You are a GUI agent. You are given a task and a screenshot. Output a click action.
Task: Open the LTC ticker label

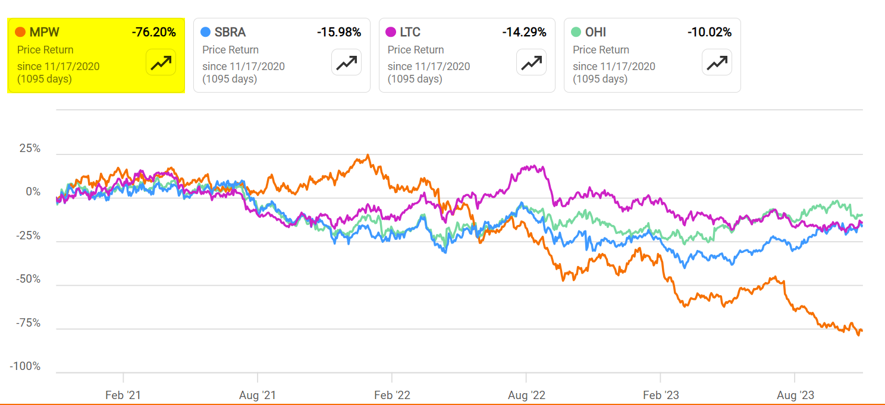(x=410, y=32)
